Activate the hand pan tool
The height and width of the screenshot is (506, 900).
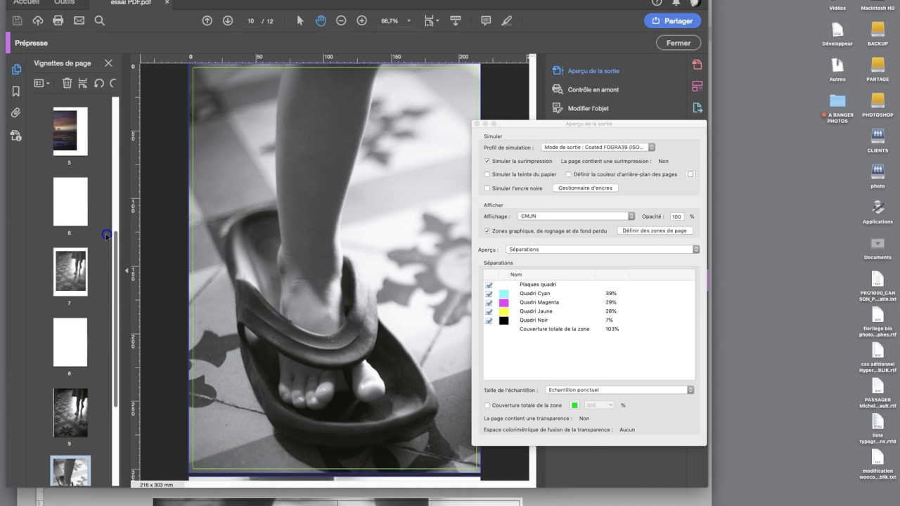(x=321, y=21)
